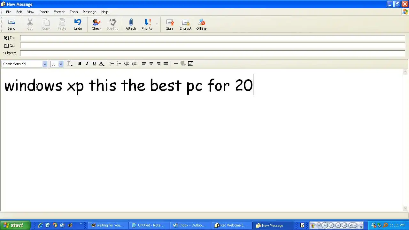The image size is (409, 230).
Task: Open the Help menu
Action: pos(105,12)
